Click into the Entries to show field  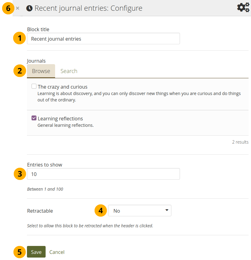103,174
